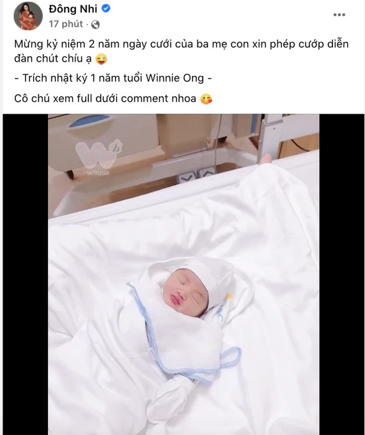
Task: Click the kissing face emoji
Action: pos(206,99)
